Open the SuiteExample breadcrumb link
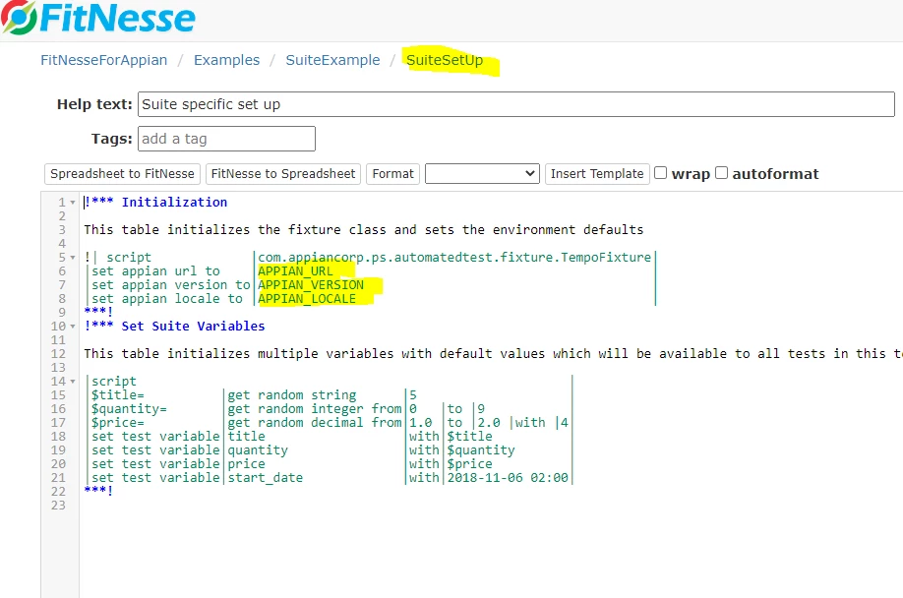Screen dimensions: 903x598 pyautogui.click(x=332, y=60)
